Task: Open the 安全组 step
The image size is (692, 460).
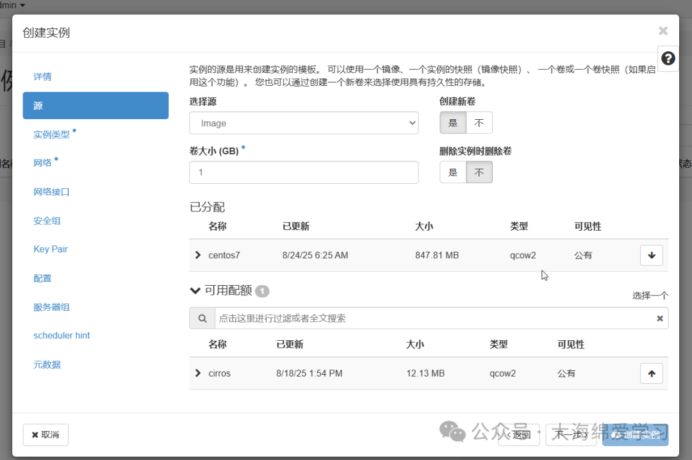Action: coord(47,220)
